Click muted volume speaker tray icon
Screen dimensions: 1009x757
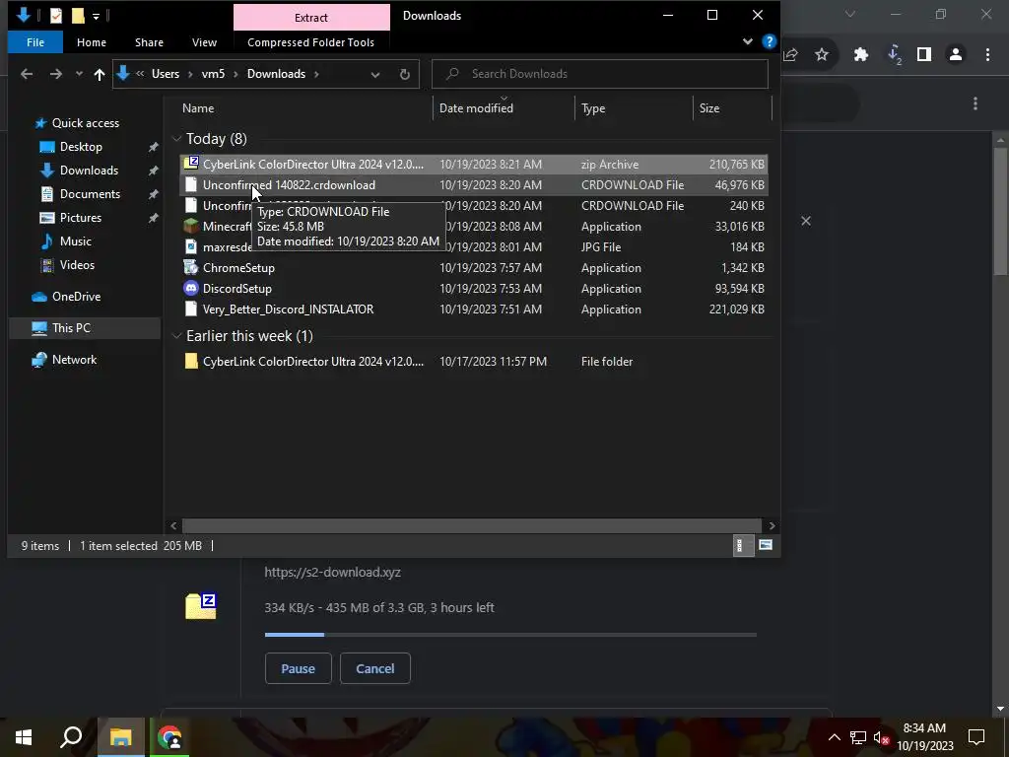pyautogui.click(x=881, y=737)
